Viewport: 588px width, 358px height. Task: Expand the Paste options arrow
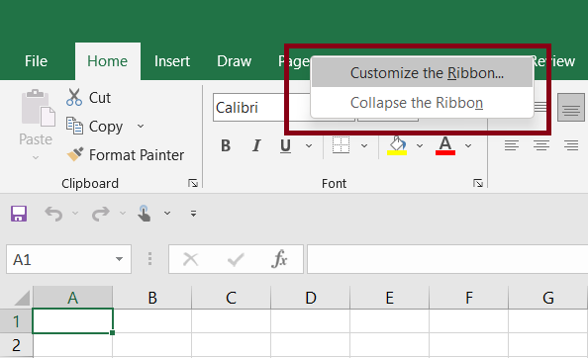(x=36, y=157)
